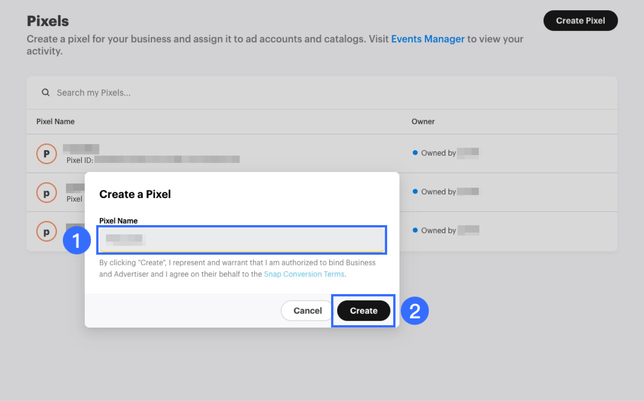Click the search magnifier icon
The image size is (644, 401).
click(x=45, y=92)
